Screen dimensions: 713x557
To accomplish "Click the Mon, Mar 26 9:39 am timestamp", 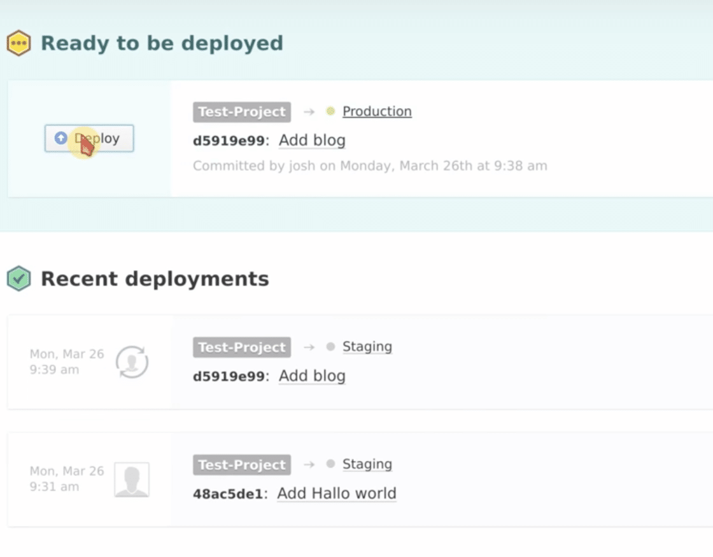I will [x=67, y=362].
